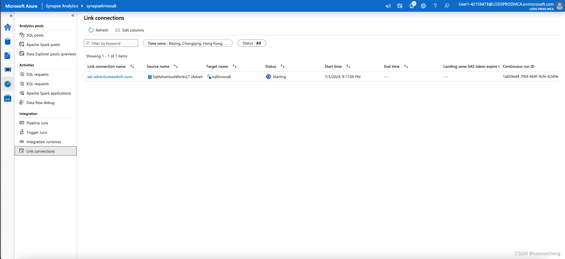This screenshot has width=565, height=259.
Task: Open SQL requests activity
Action: tap(37, 74)
